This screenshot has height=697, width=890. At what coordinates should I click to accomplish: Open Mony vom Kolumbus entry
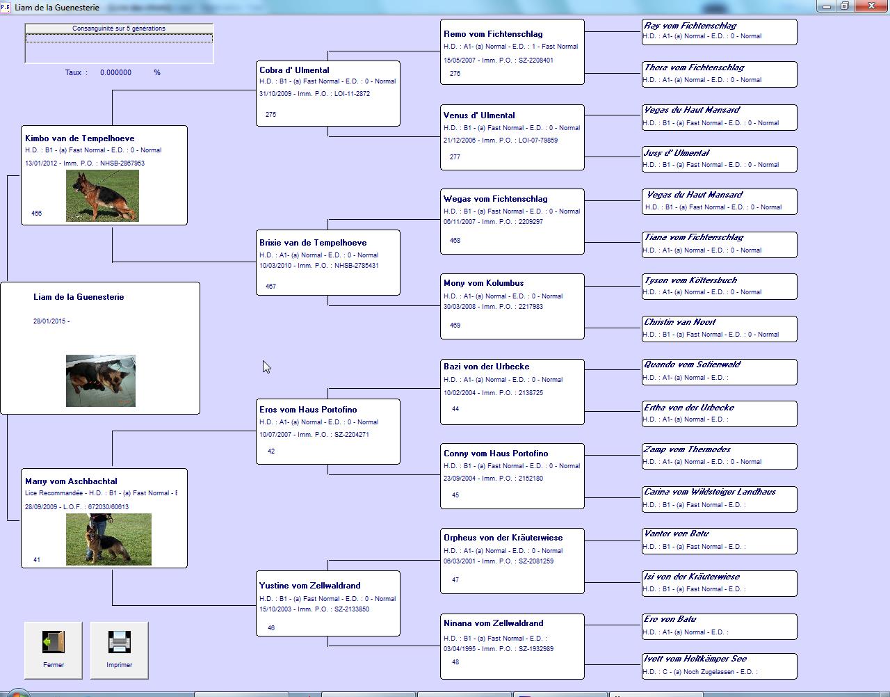click(x=512, y=306)
